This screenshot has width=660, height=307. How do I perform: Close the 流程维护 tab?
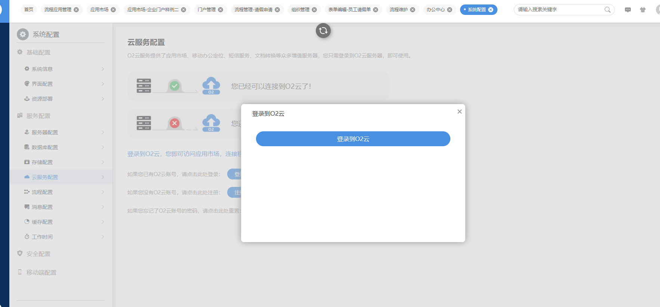[413, 10]
